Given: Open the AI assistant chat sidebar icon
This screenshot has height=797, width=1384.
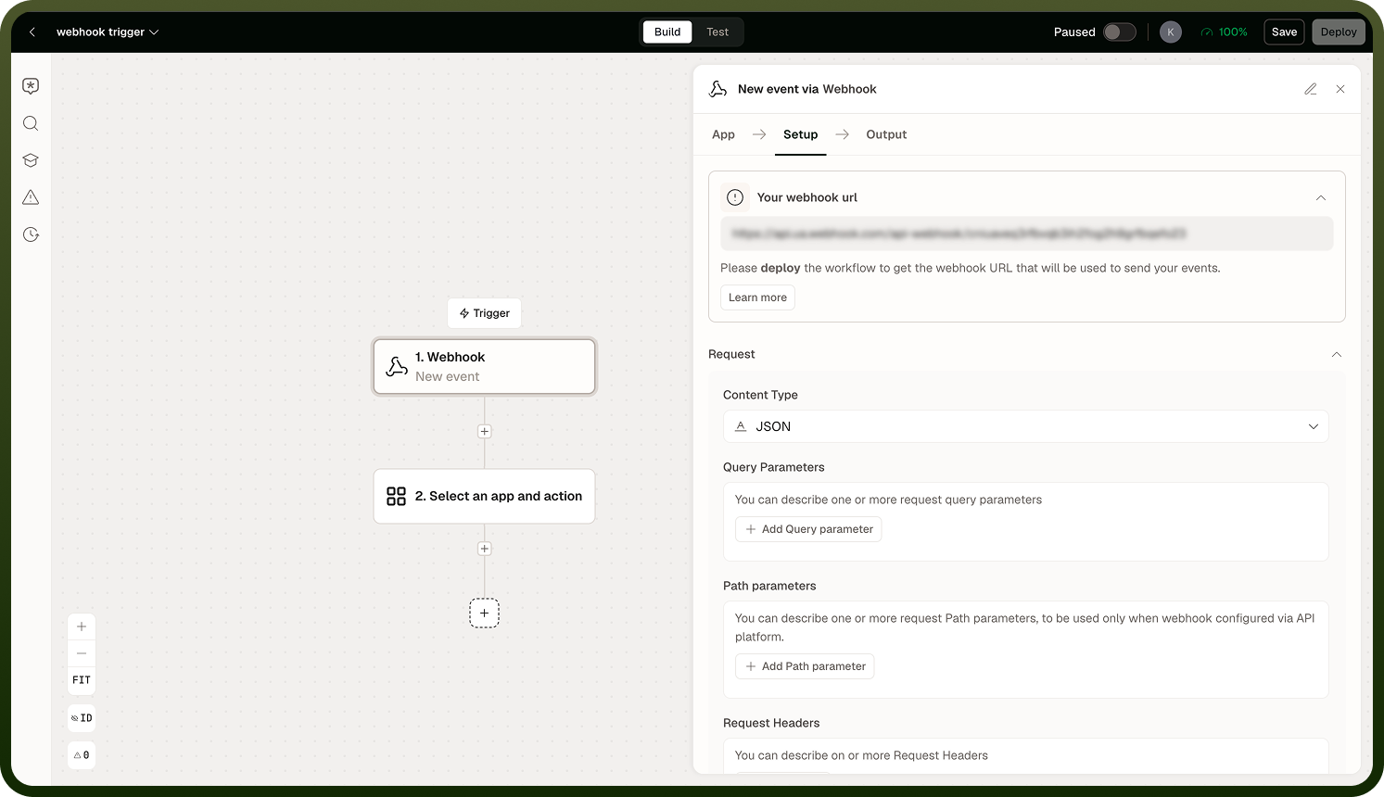Looking at the screenshot, I should click(31, 86).
